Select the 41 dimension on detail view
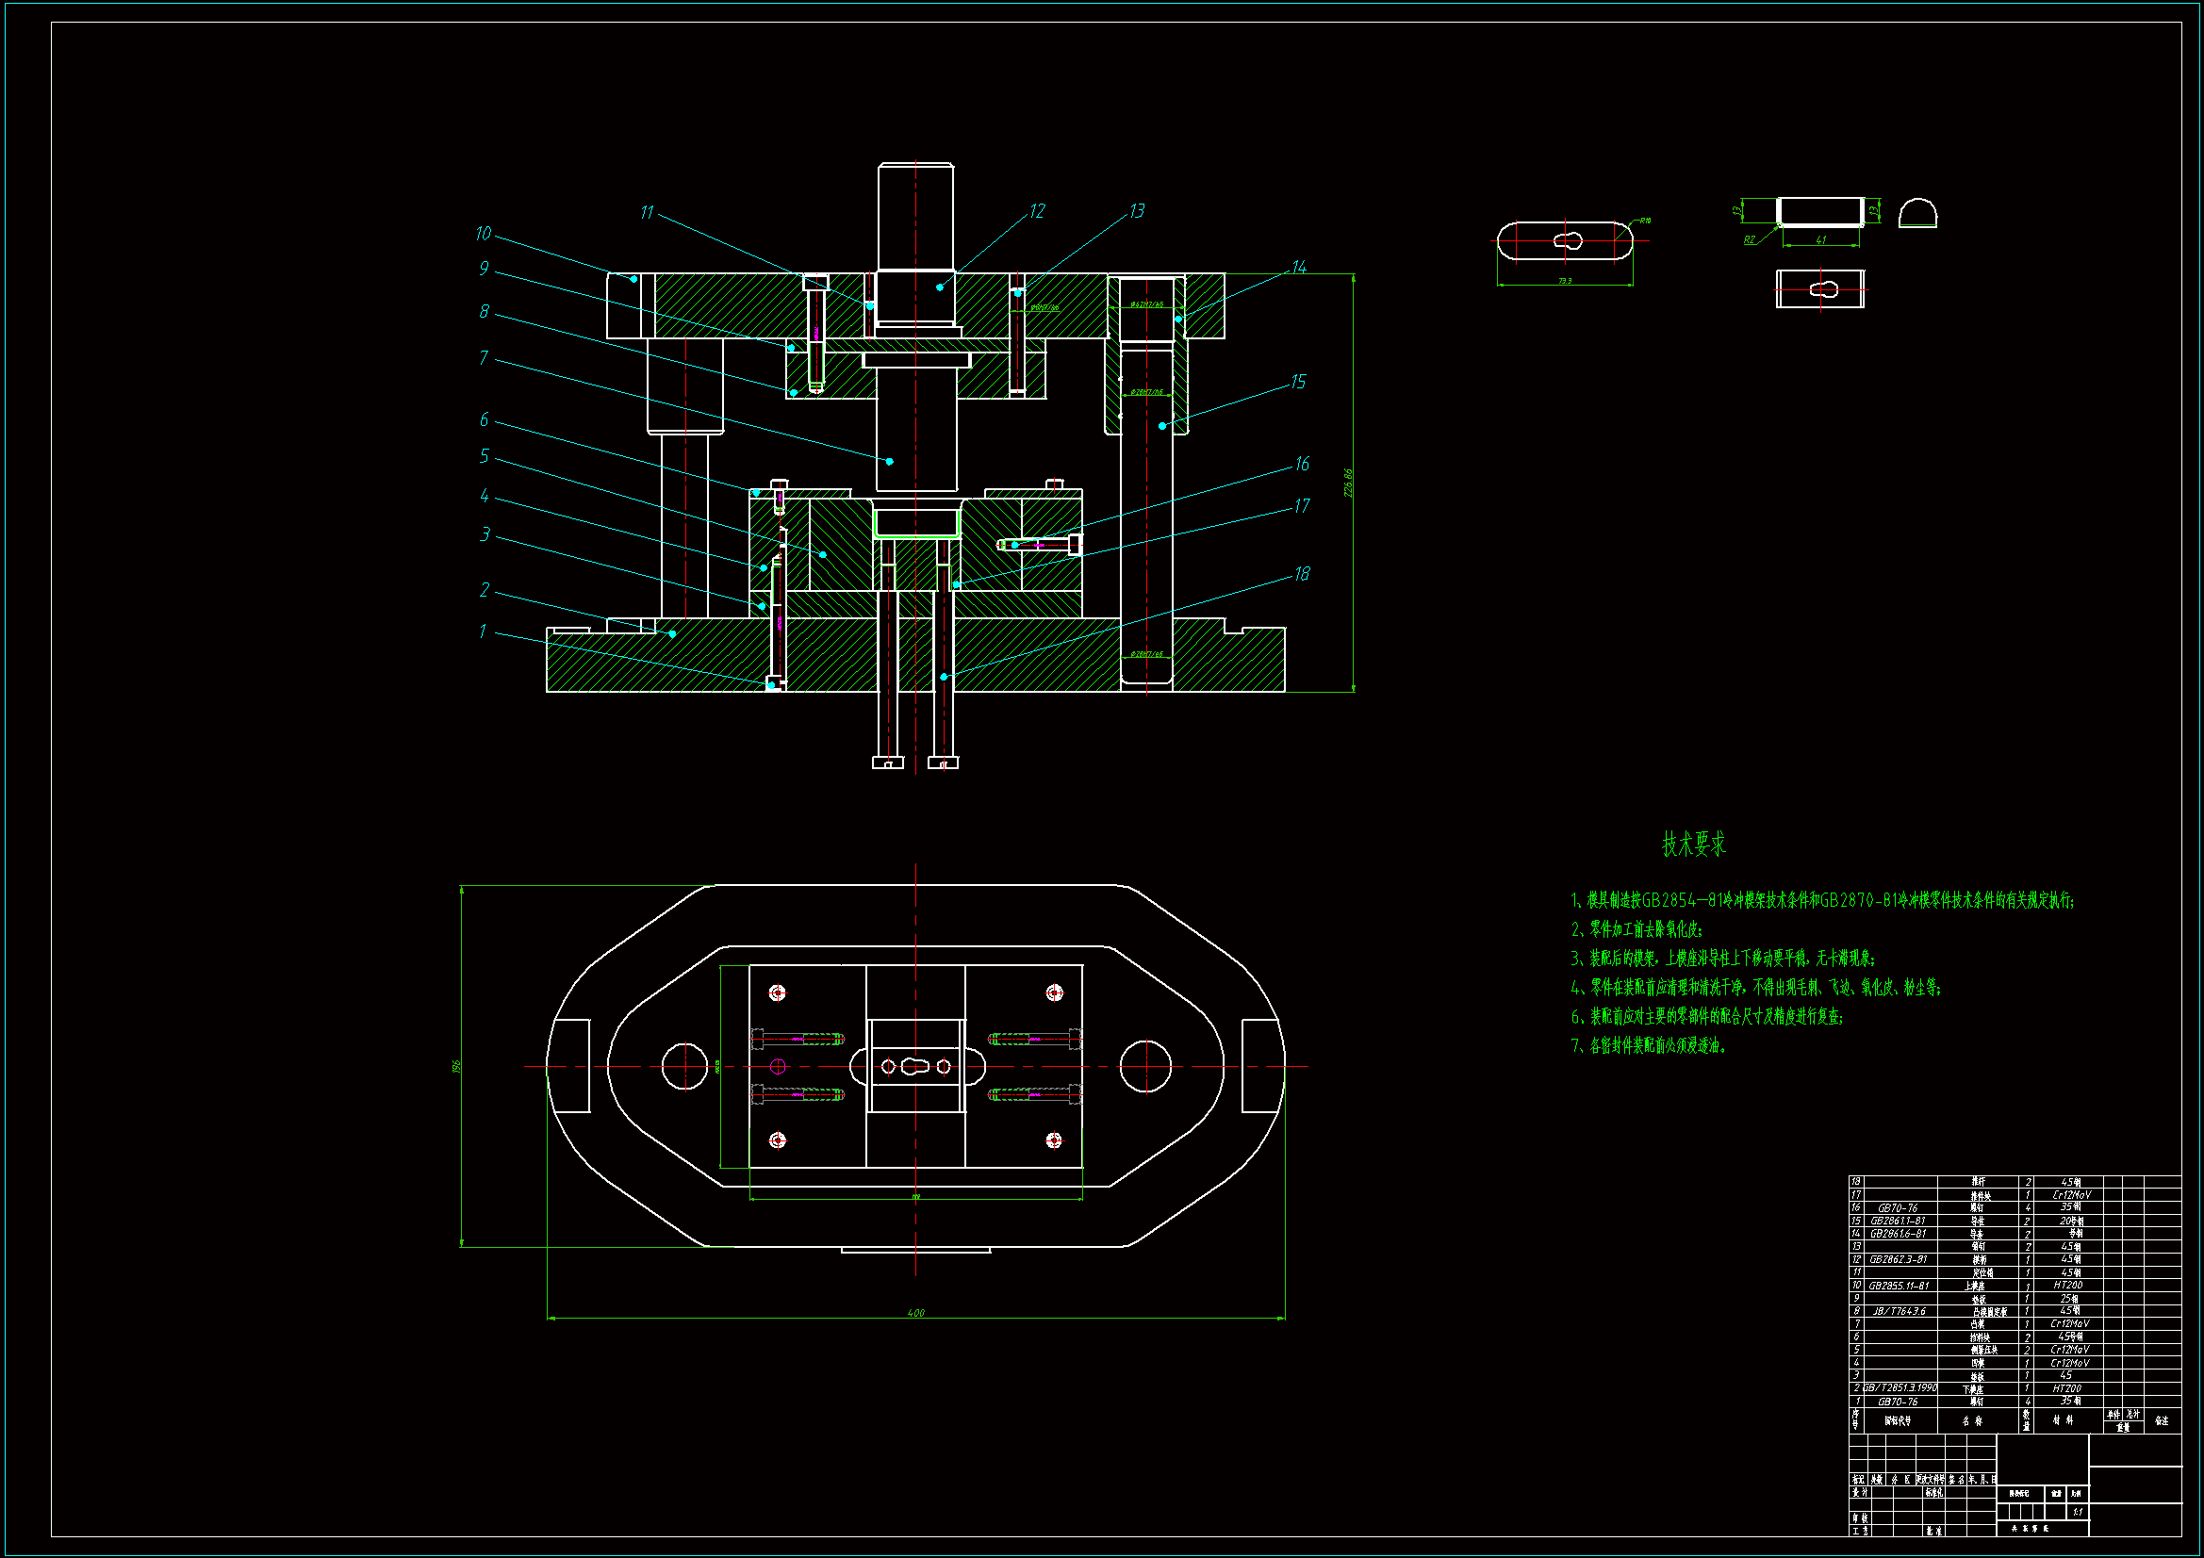 [1820, 240]
